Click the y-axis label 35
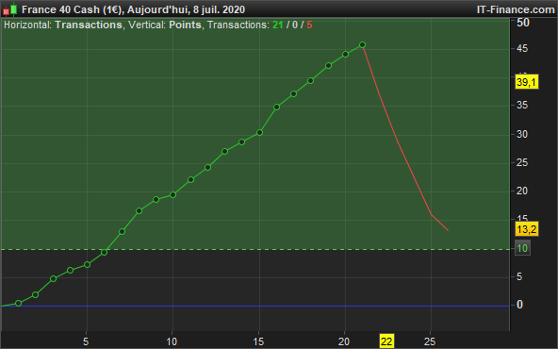The image size is (558, 349). [521, 106]
